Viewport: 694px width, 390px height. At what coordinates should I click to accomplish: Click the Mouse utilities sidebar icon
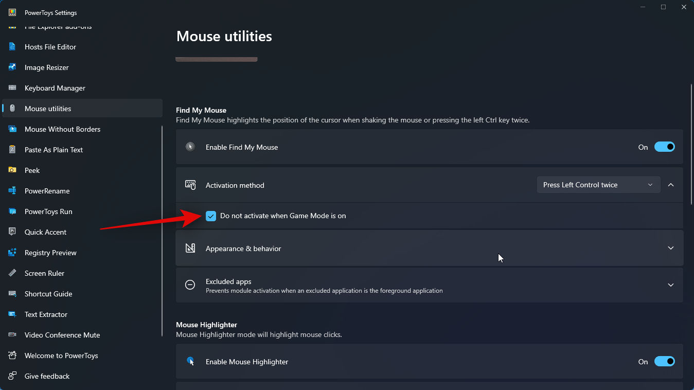click(12, 109)
